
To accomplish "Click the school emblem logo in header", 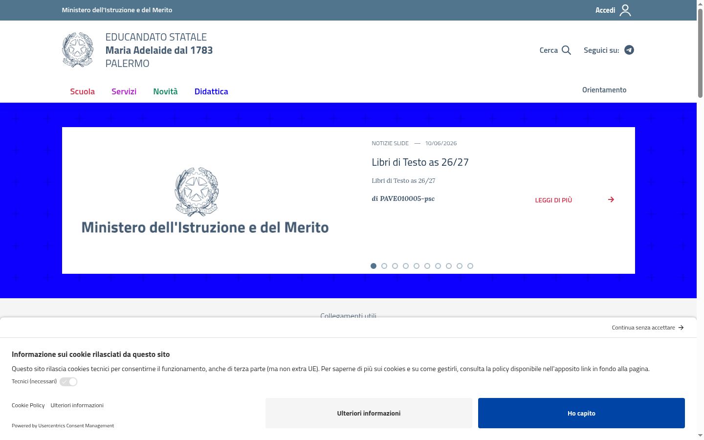I will point(78,50).
